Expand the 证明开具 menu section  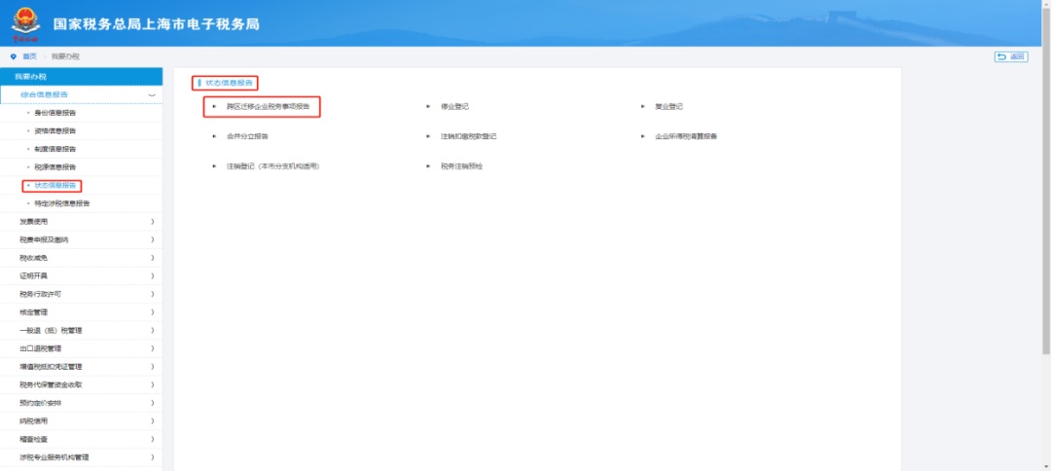point(33,275)
